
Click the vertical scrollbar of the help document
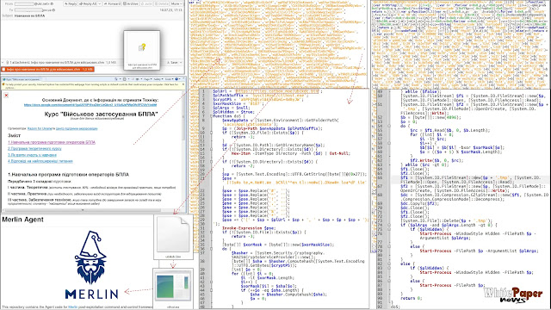[183, 149]
